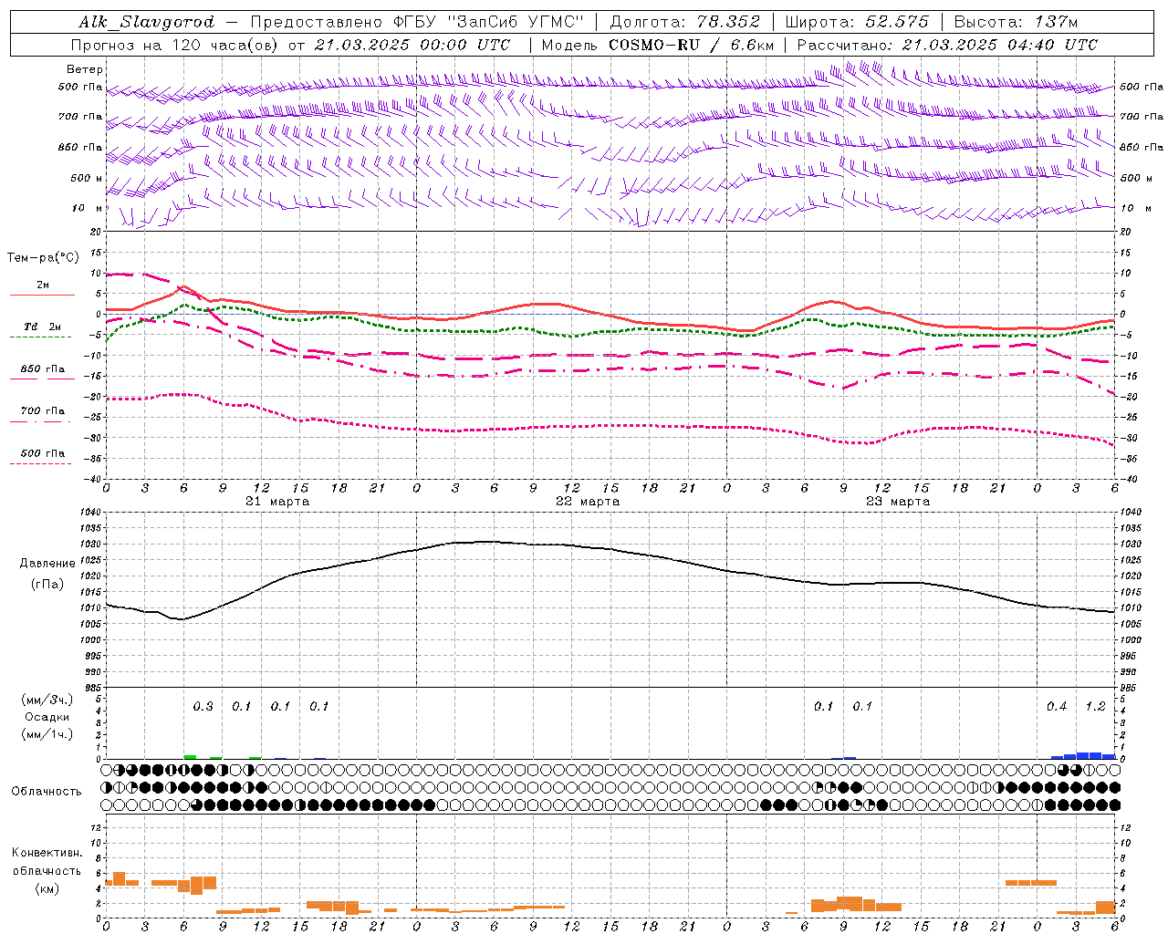The width and height of the screenshot is (1168, 934).
Task: Click the 21 марта date label
Action: [x=277, y=502]
